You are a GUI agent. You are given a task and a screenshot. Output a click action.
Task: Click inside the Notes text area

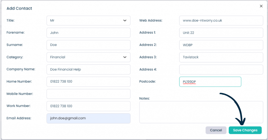(201, 112)
